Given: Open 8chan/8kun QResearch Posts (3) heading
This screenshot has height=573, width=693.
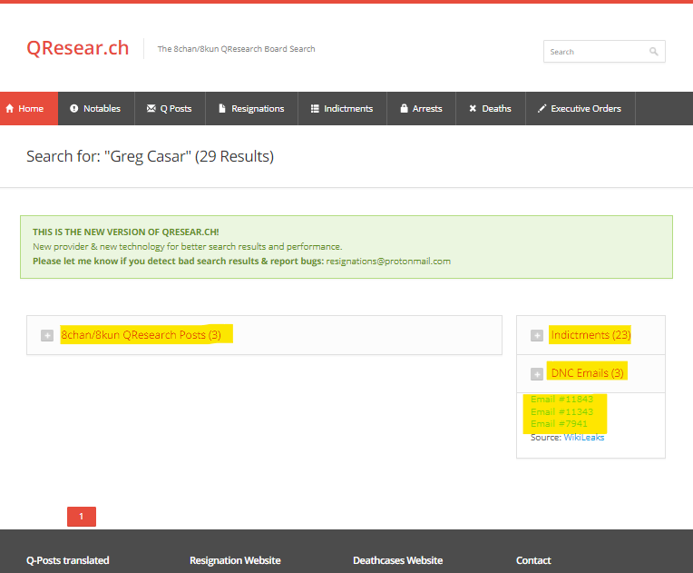Looking at the screenshot, I should tap(141, 335).
